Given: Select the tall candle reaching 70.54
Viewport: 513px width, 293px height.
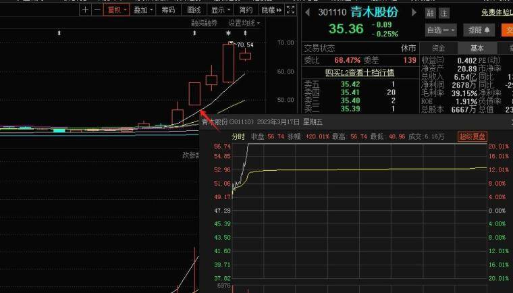Looking at the screenshot, I should [x=228, y=63].
